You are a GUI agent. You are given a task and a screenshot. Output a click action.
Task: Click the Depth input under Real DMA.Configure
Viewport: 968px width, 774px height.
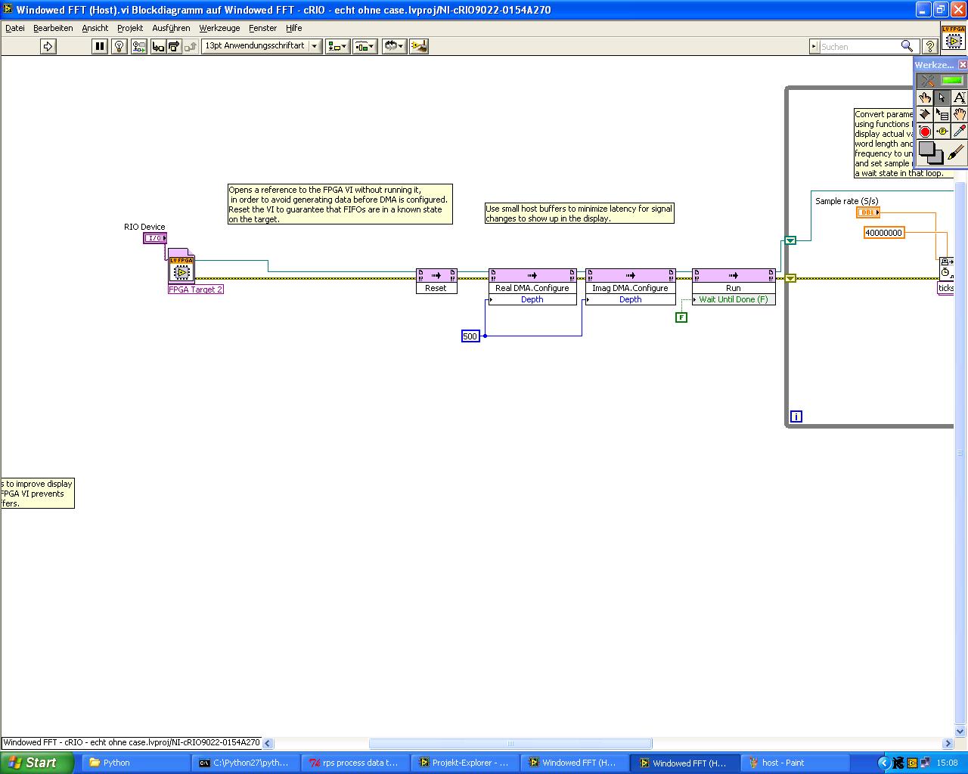tap(532, 300)
